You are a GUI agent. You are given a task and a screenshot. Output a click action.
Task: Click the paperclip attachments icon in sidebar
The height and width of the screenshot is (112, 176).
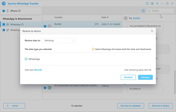8,30
